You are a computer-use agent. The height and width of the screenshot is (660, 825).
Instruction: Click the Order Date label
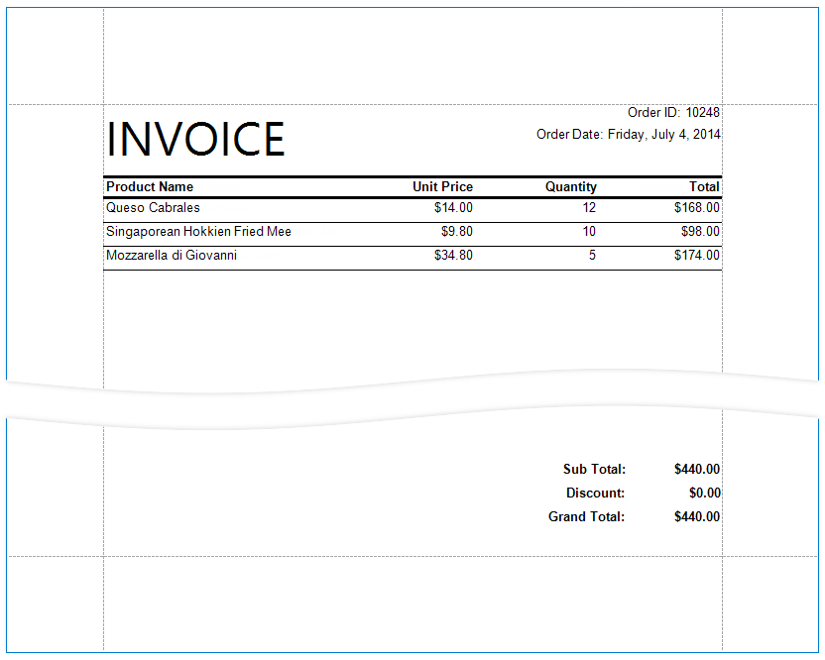point(569,135)
